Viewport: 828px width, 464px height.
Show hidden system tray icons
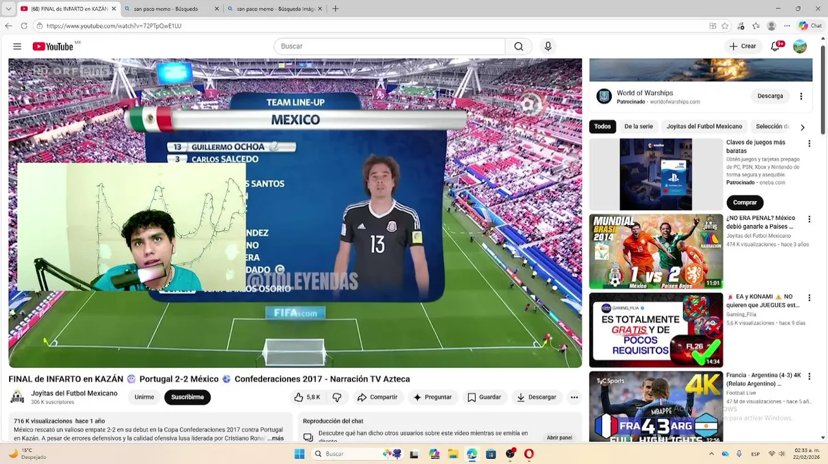(x=711, y=454)
